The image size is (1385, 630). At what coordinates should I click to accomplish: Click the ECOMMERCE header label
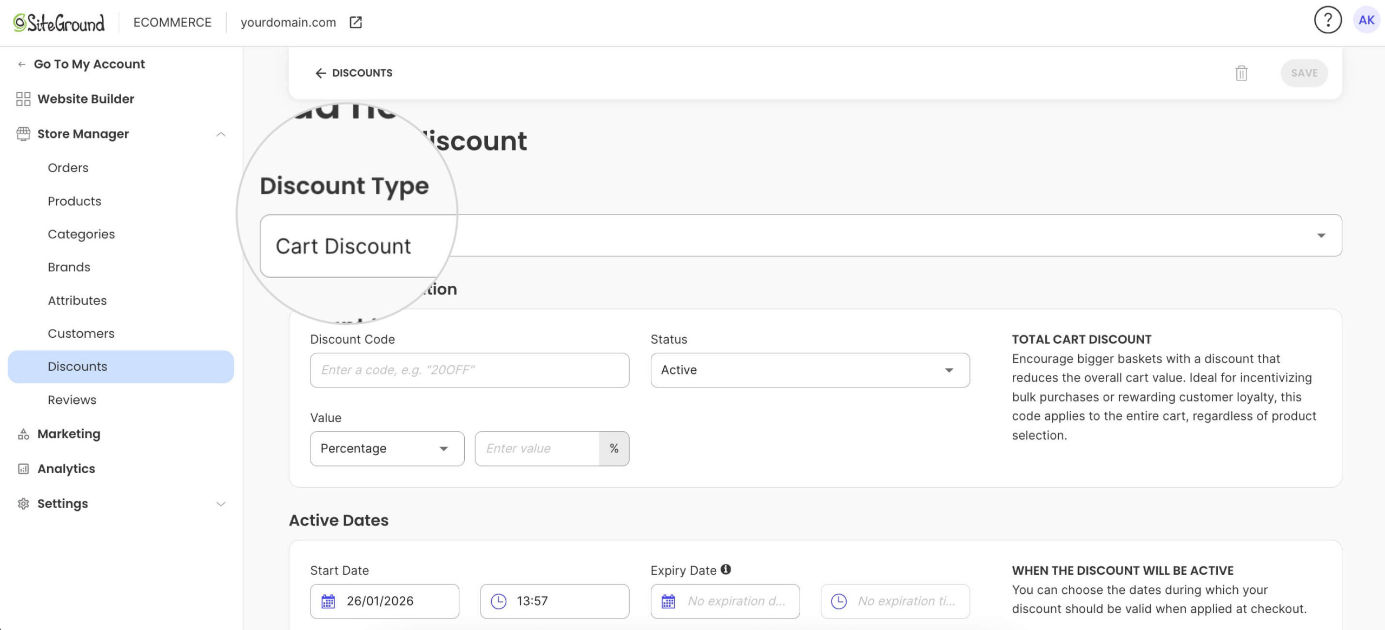click(x=173, y=22)
